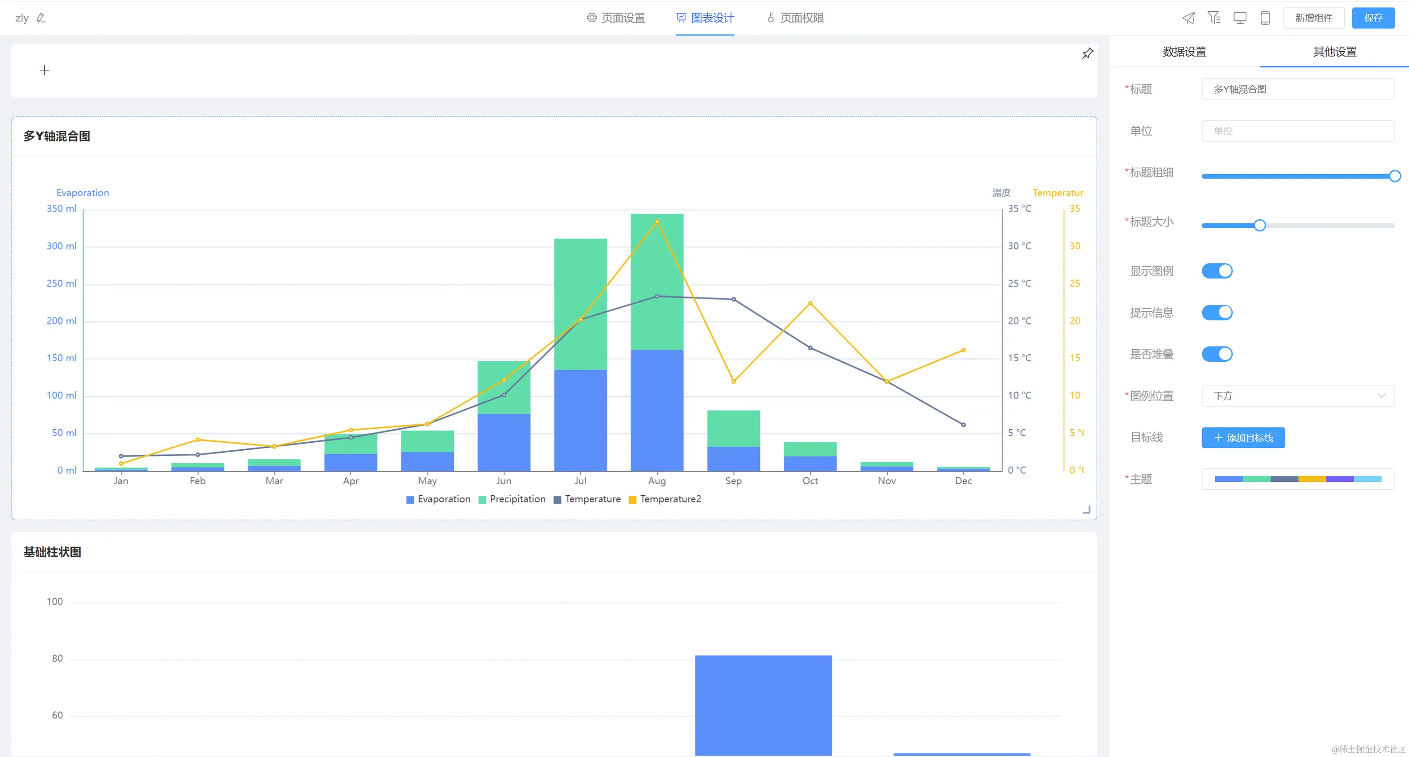The height and width of the screenshot is (757, 1409).
Task: Click the paper plane publish icon
Action: [x=1188, y=18]
